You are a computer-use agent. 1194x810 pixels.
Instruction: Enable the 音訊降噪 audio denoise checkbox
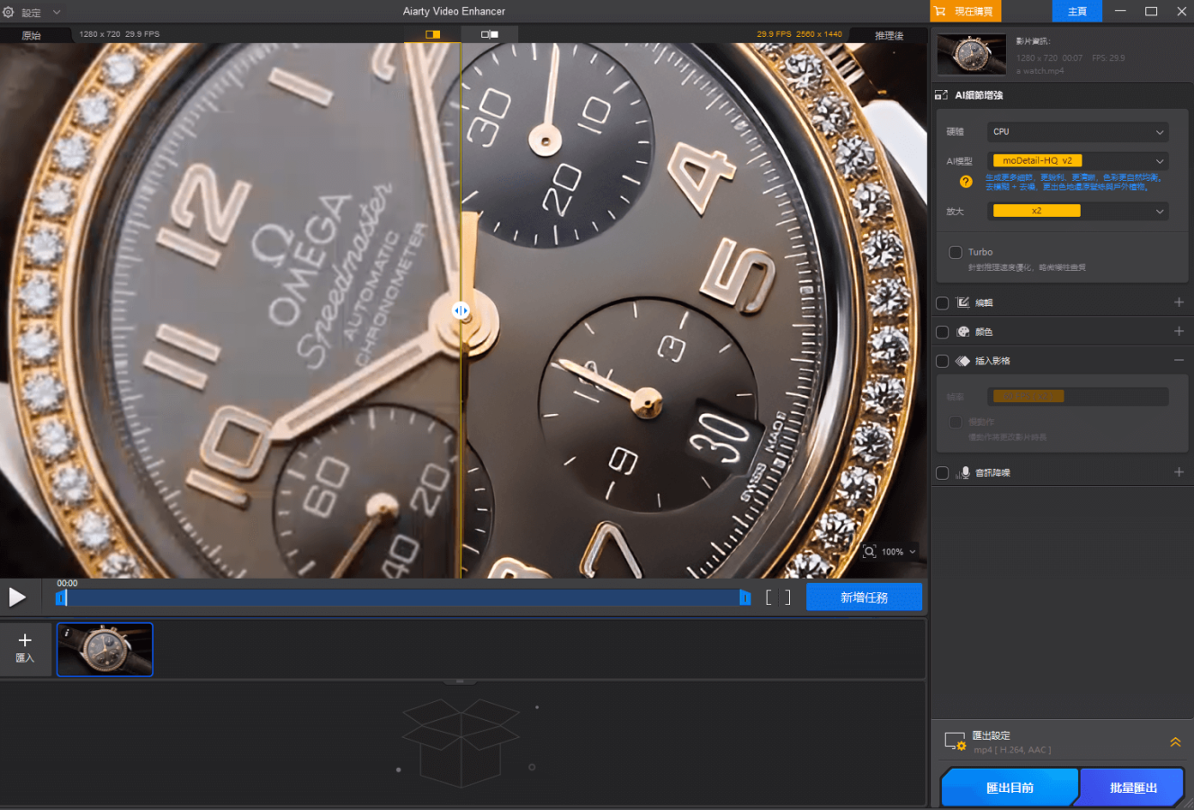pyautogui.click(x=942, y=472)
